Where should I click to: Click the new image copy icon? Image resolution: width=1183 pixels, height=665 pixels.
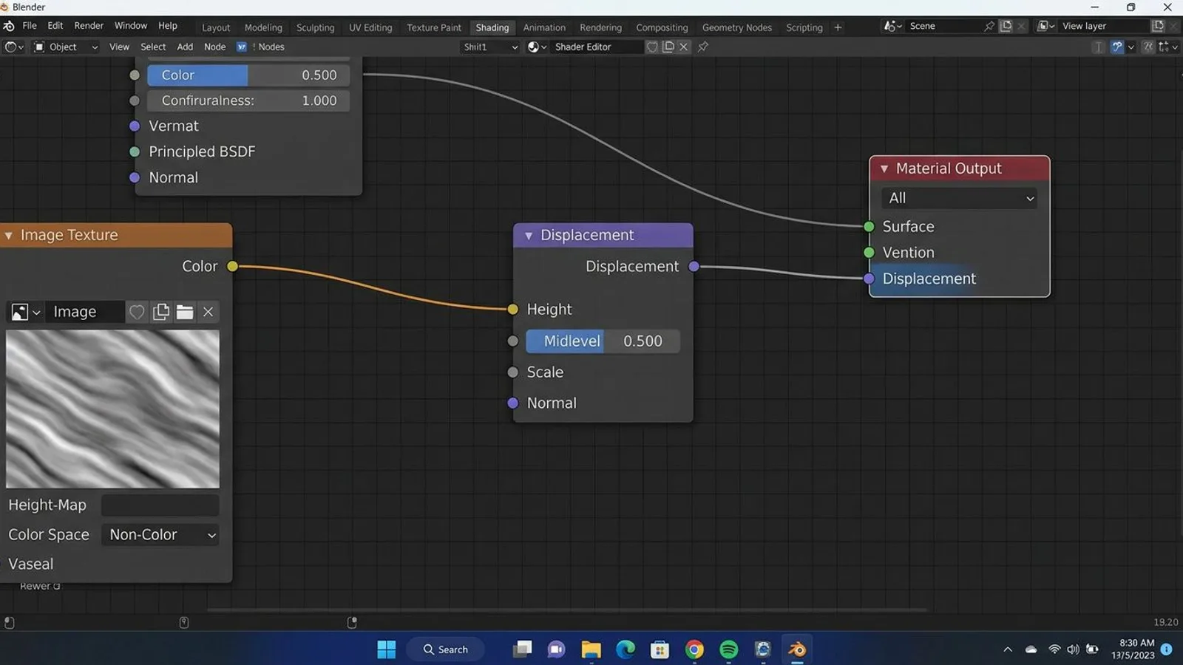160,312
